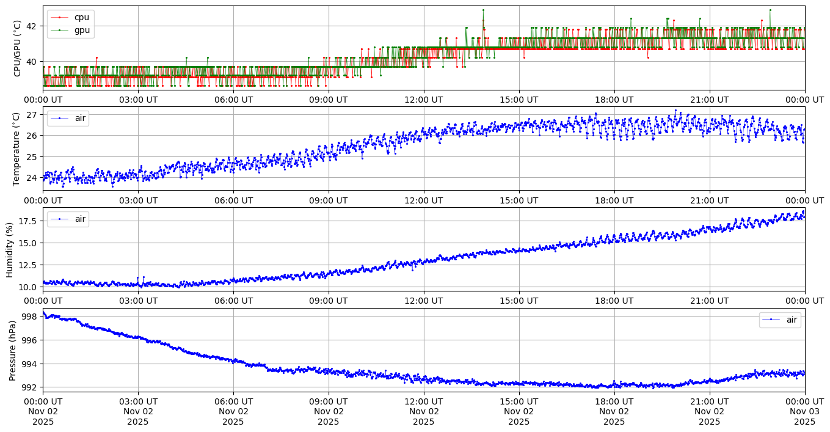This screenshot has height=432, width=830.
Task: Select the red cpu line sample in legend
Action: 59,17
